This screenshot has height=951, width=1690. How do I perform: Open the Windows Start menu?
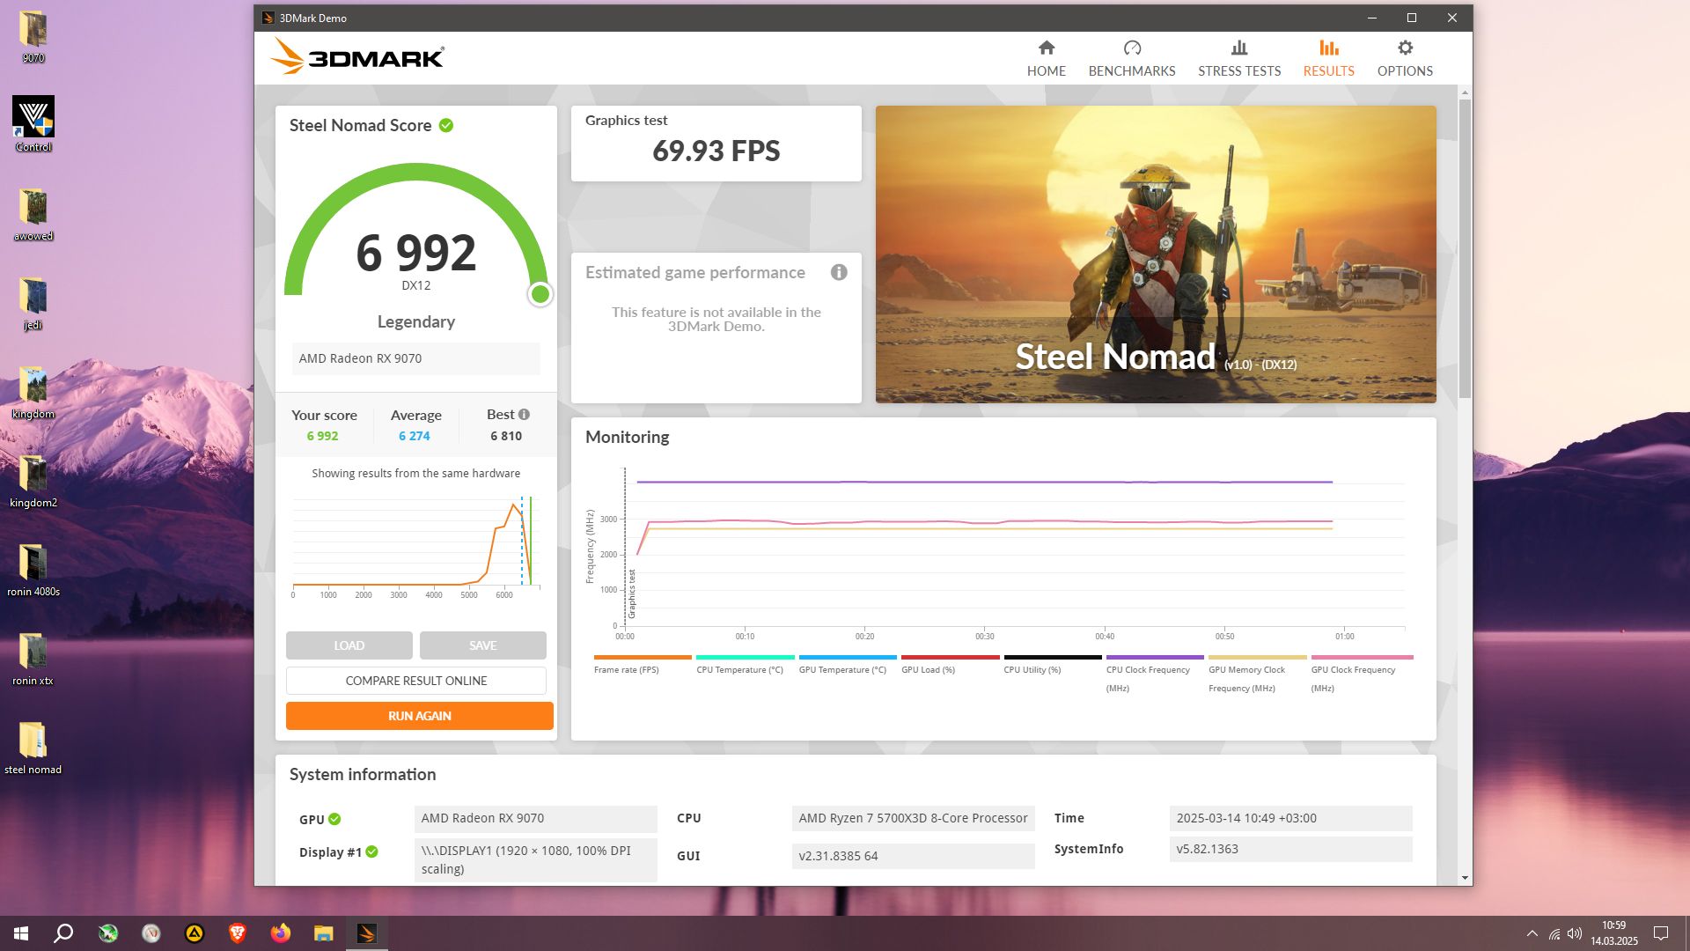pyautogui.click(x=21, y=933)
